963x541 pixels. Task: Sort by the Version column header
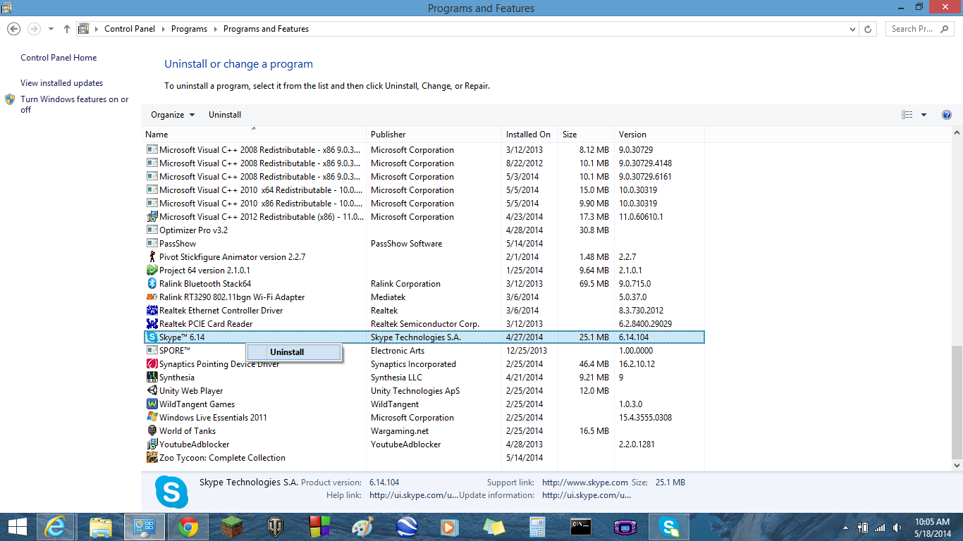(659, 135)
